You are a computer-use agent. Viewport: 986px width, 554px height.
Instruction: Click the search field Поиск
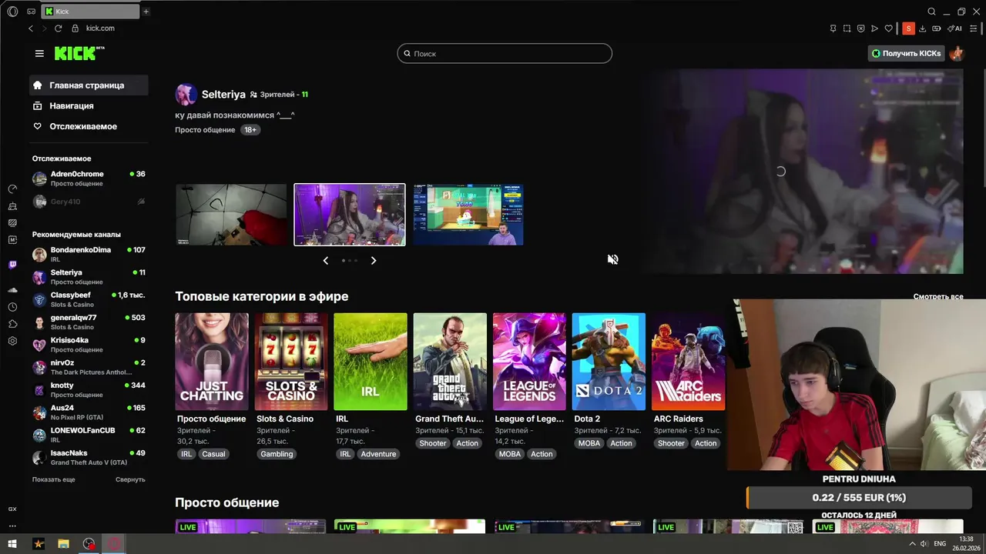pos(505,53)
